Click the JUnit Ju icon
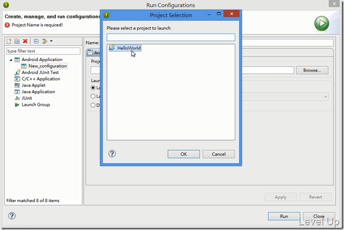This screenshot has width=344, height=230. click(x=17, y=98)
